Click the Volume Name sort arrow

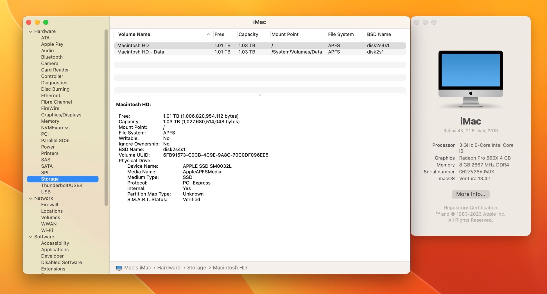coord(208,34)
